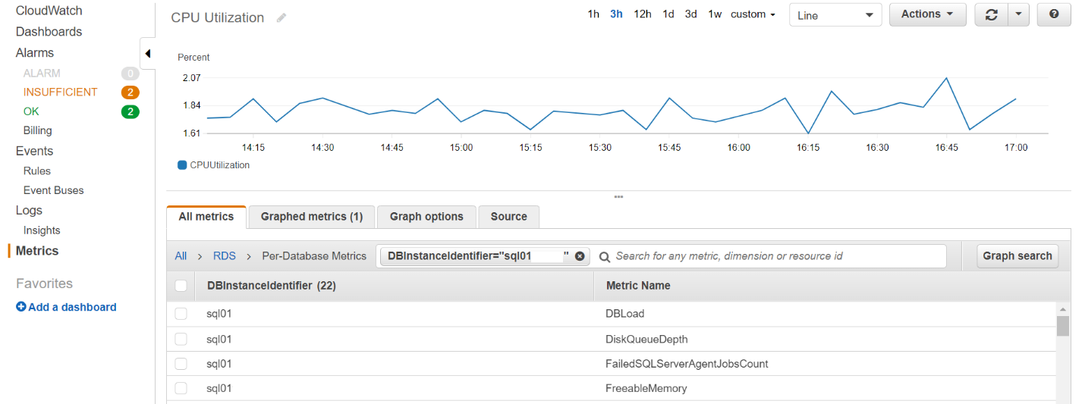Image resolution: width=1085 pixels, height=404 pixels.
Task: Open the help question mark icon
Action: point(1053,14)
